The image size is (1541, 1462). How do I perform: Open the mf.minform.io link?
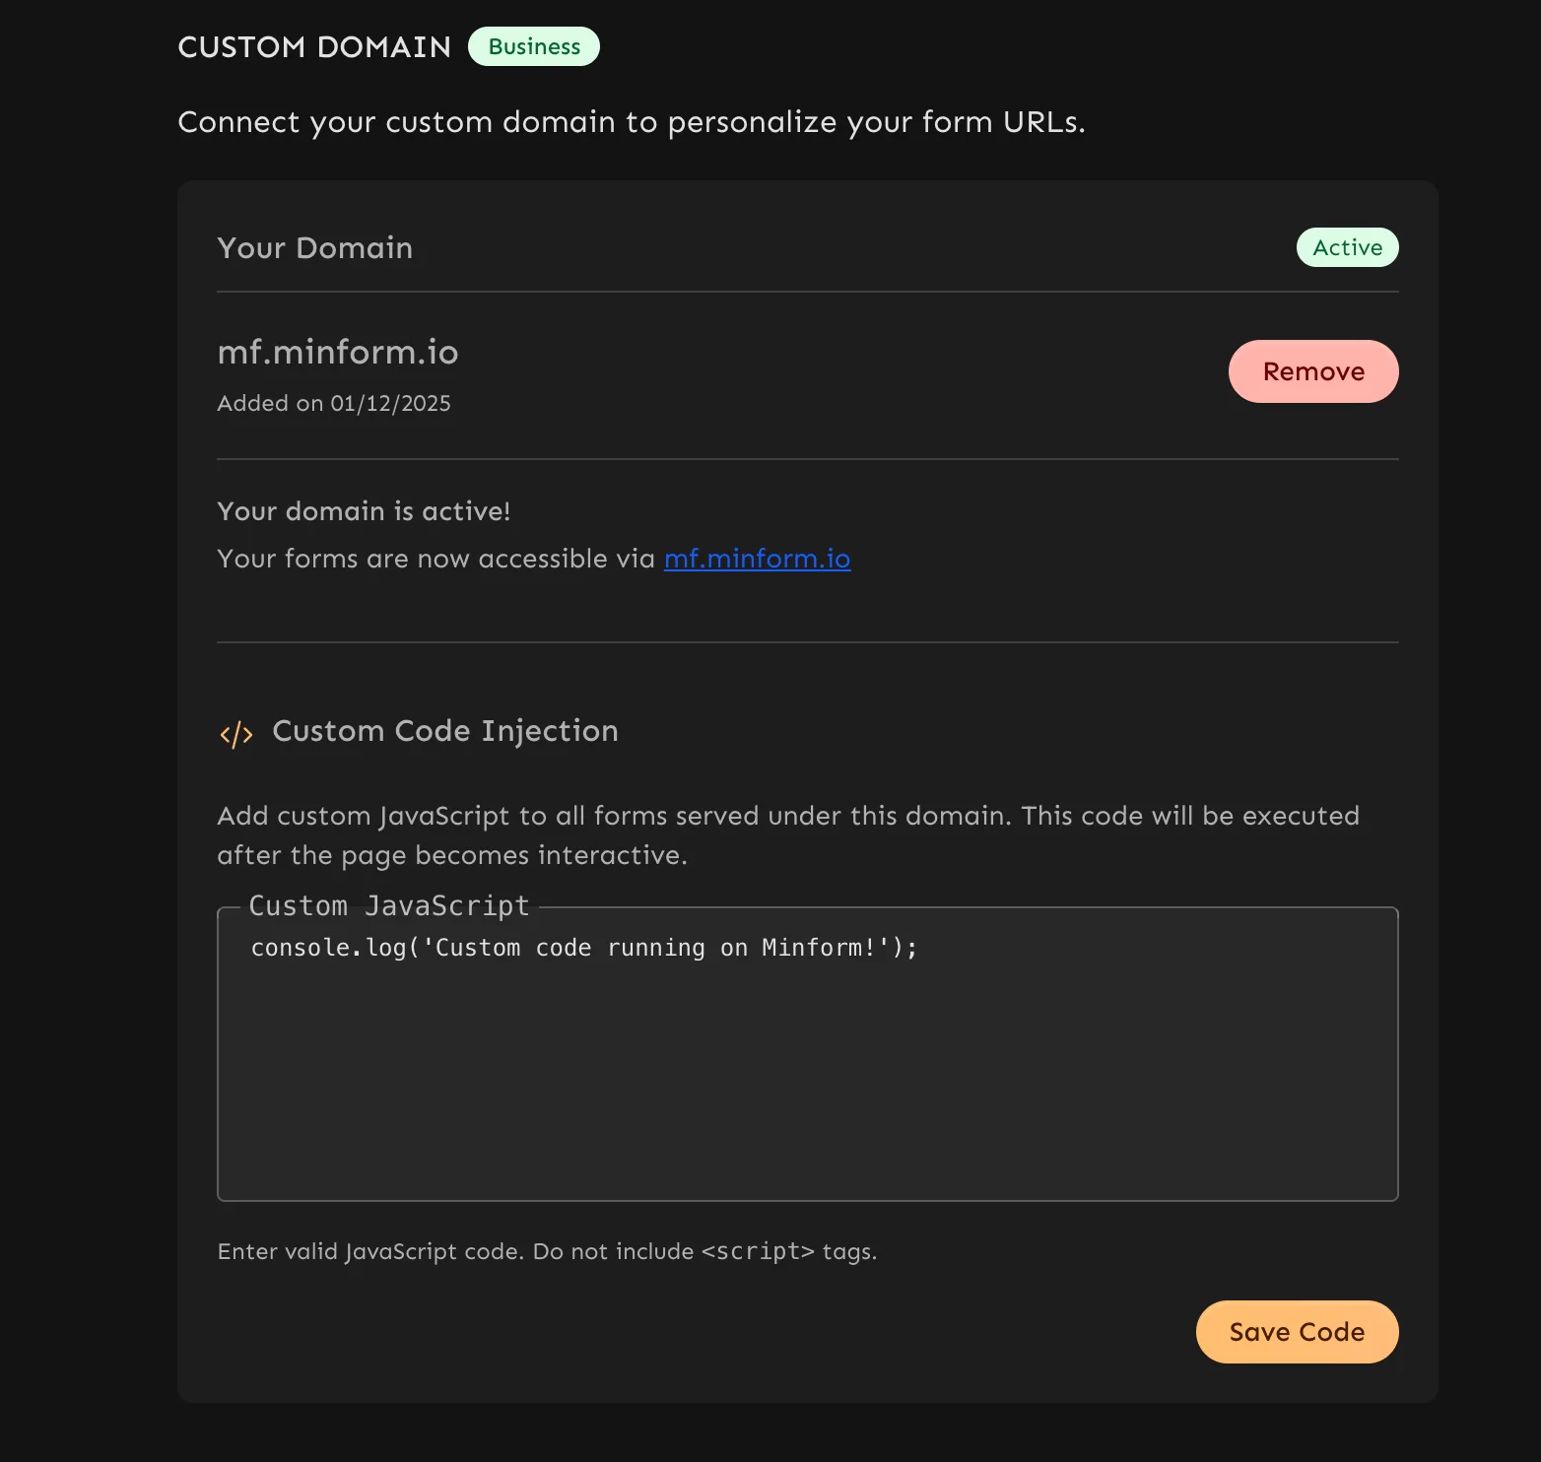tap(757, 559)
